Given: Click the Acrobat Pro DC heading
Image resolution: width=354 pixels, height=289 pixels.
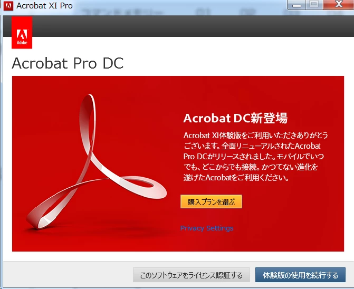Looking at the screenshot, I should pyautogui.click(x=68, y=63).
